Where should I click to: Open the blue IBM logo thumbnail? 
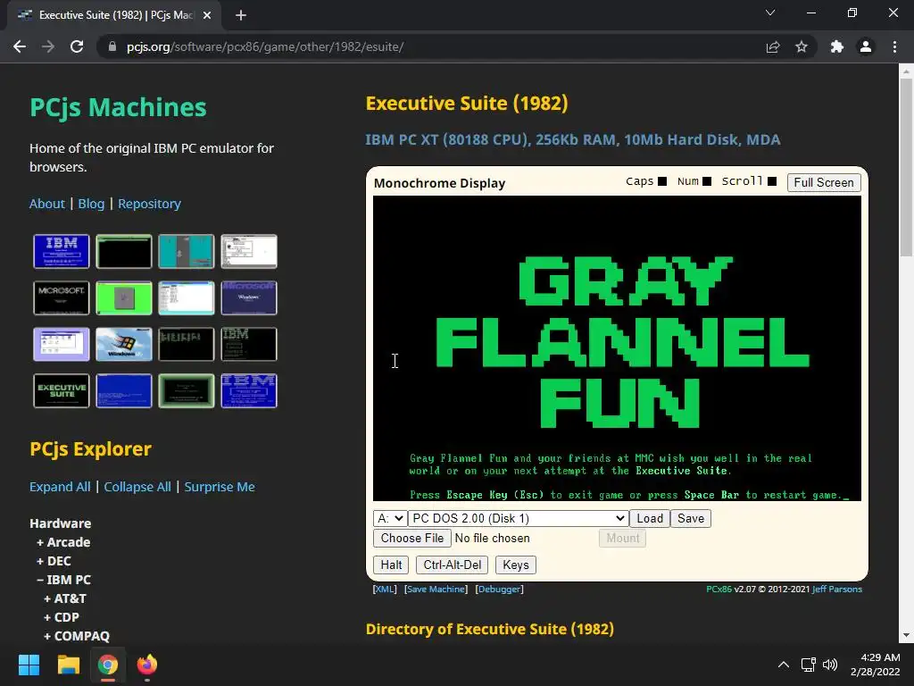62,251
